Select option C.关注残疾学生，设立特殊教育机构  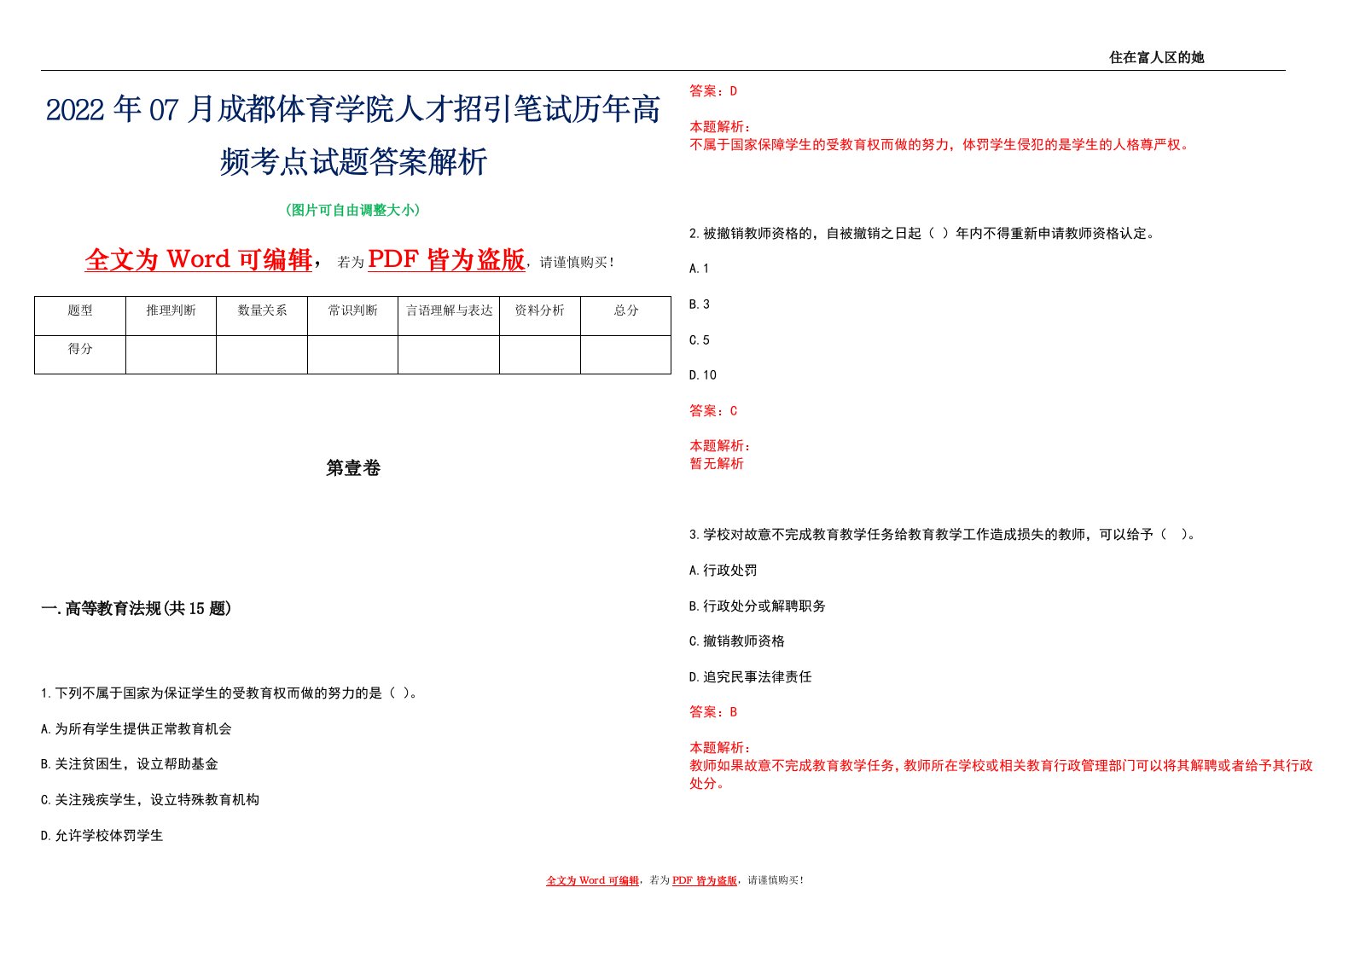150,800
